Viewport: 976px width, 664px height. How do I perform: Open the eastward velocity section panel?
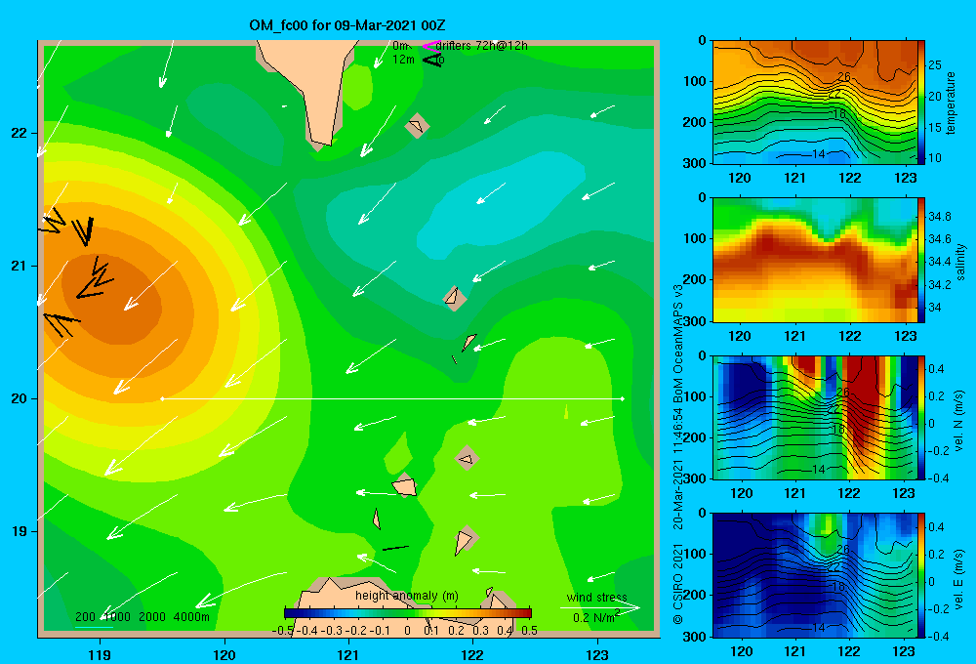point(815,575)
